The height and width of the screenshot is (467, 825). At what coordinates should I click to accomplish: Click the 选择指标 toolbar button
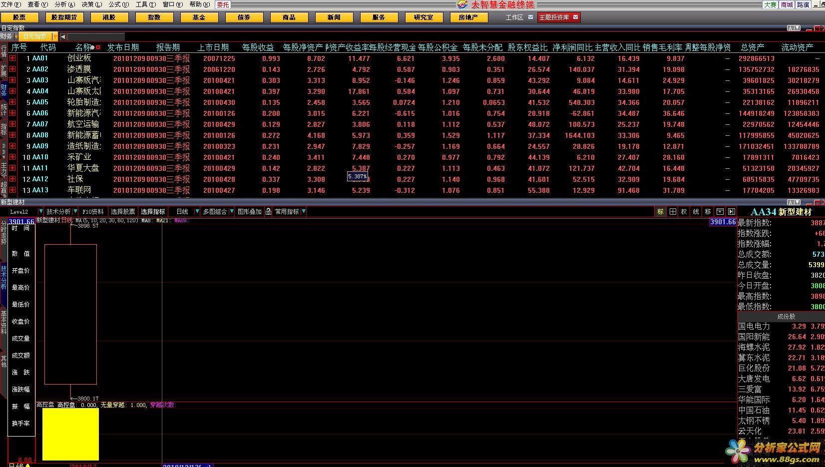pyautogui.click(x=153, y=212)
